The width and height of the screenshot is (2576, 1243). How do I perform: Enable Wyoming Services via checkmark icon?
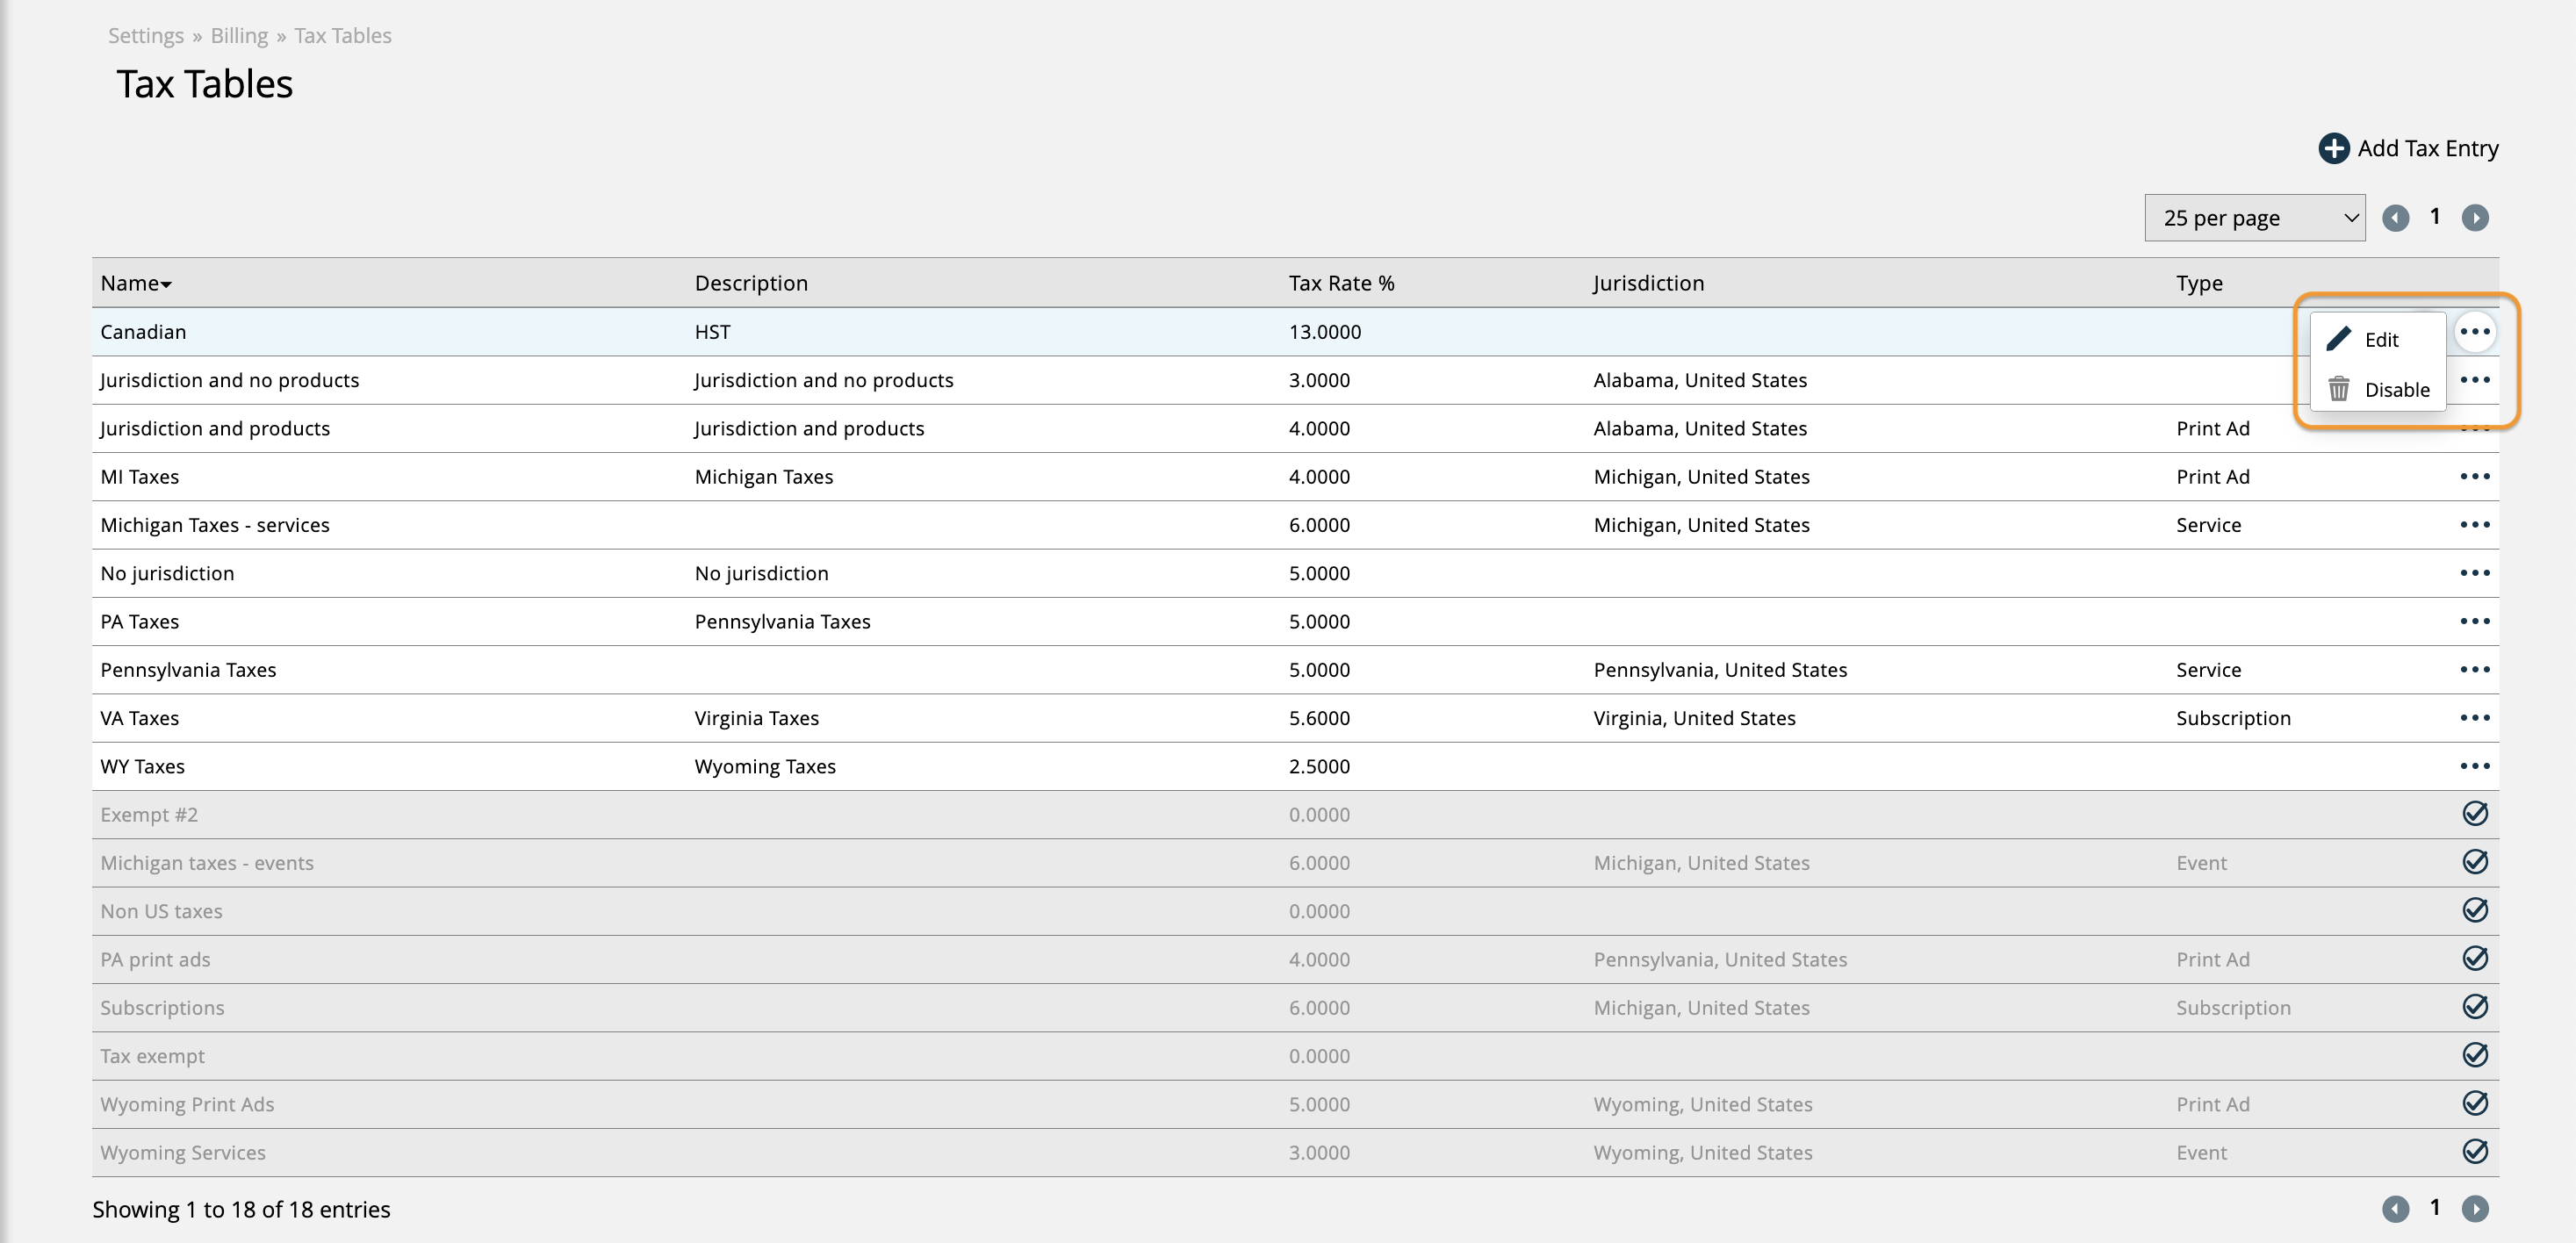click(2474, 1152)
